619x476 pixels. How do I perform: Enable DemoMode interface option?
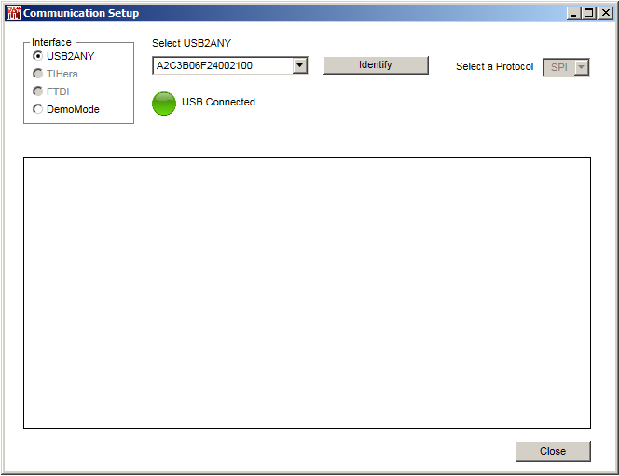[37, 109]
